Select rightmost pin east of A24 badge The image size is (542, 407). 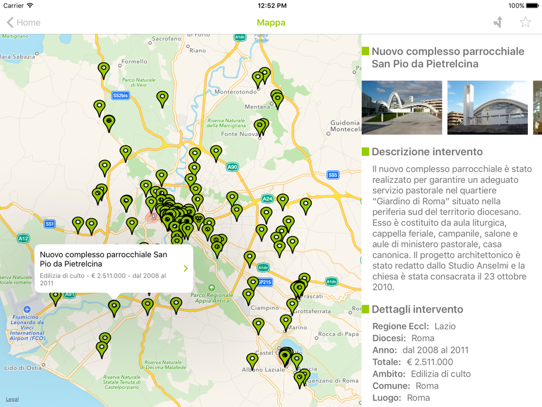coord(306,206)
